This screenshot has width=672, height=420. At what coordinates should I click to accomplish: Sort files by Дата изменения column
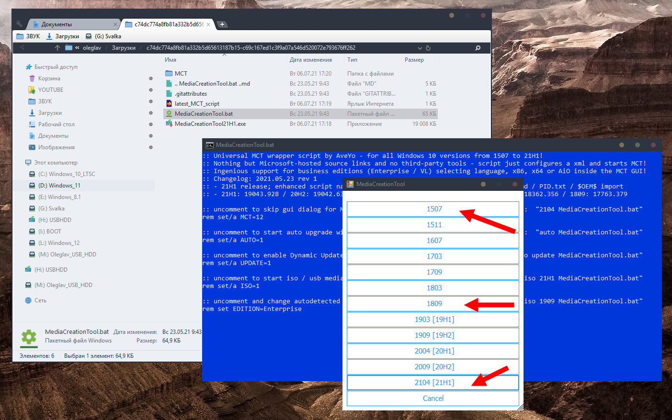click(x=311, y=60)
